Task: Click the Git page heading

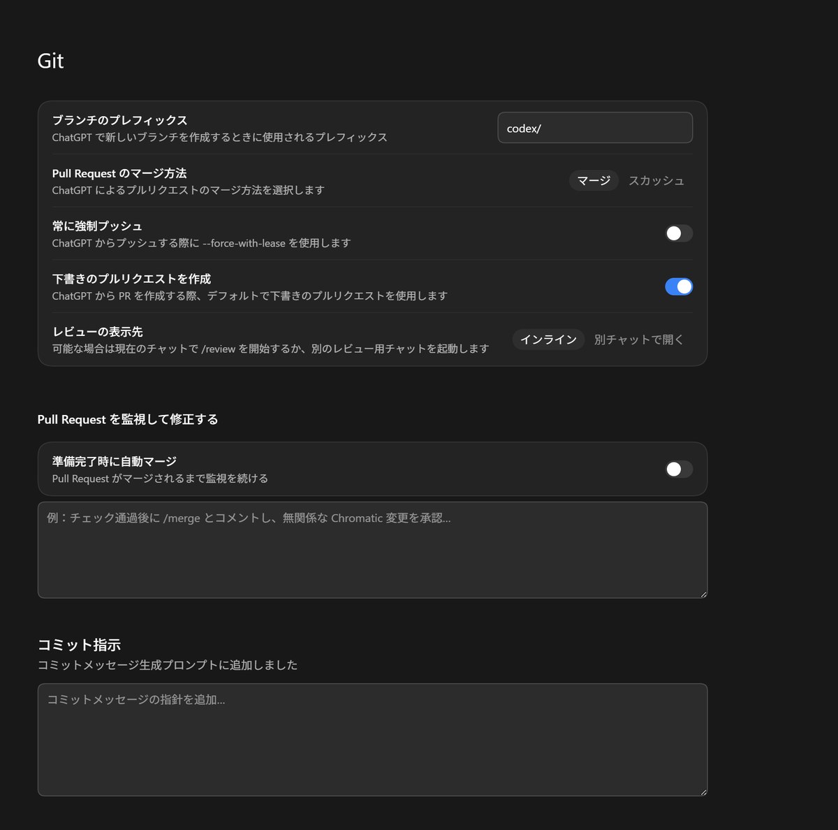Action: click(50, 61)
